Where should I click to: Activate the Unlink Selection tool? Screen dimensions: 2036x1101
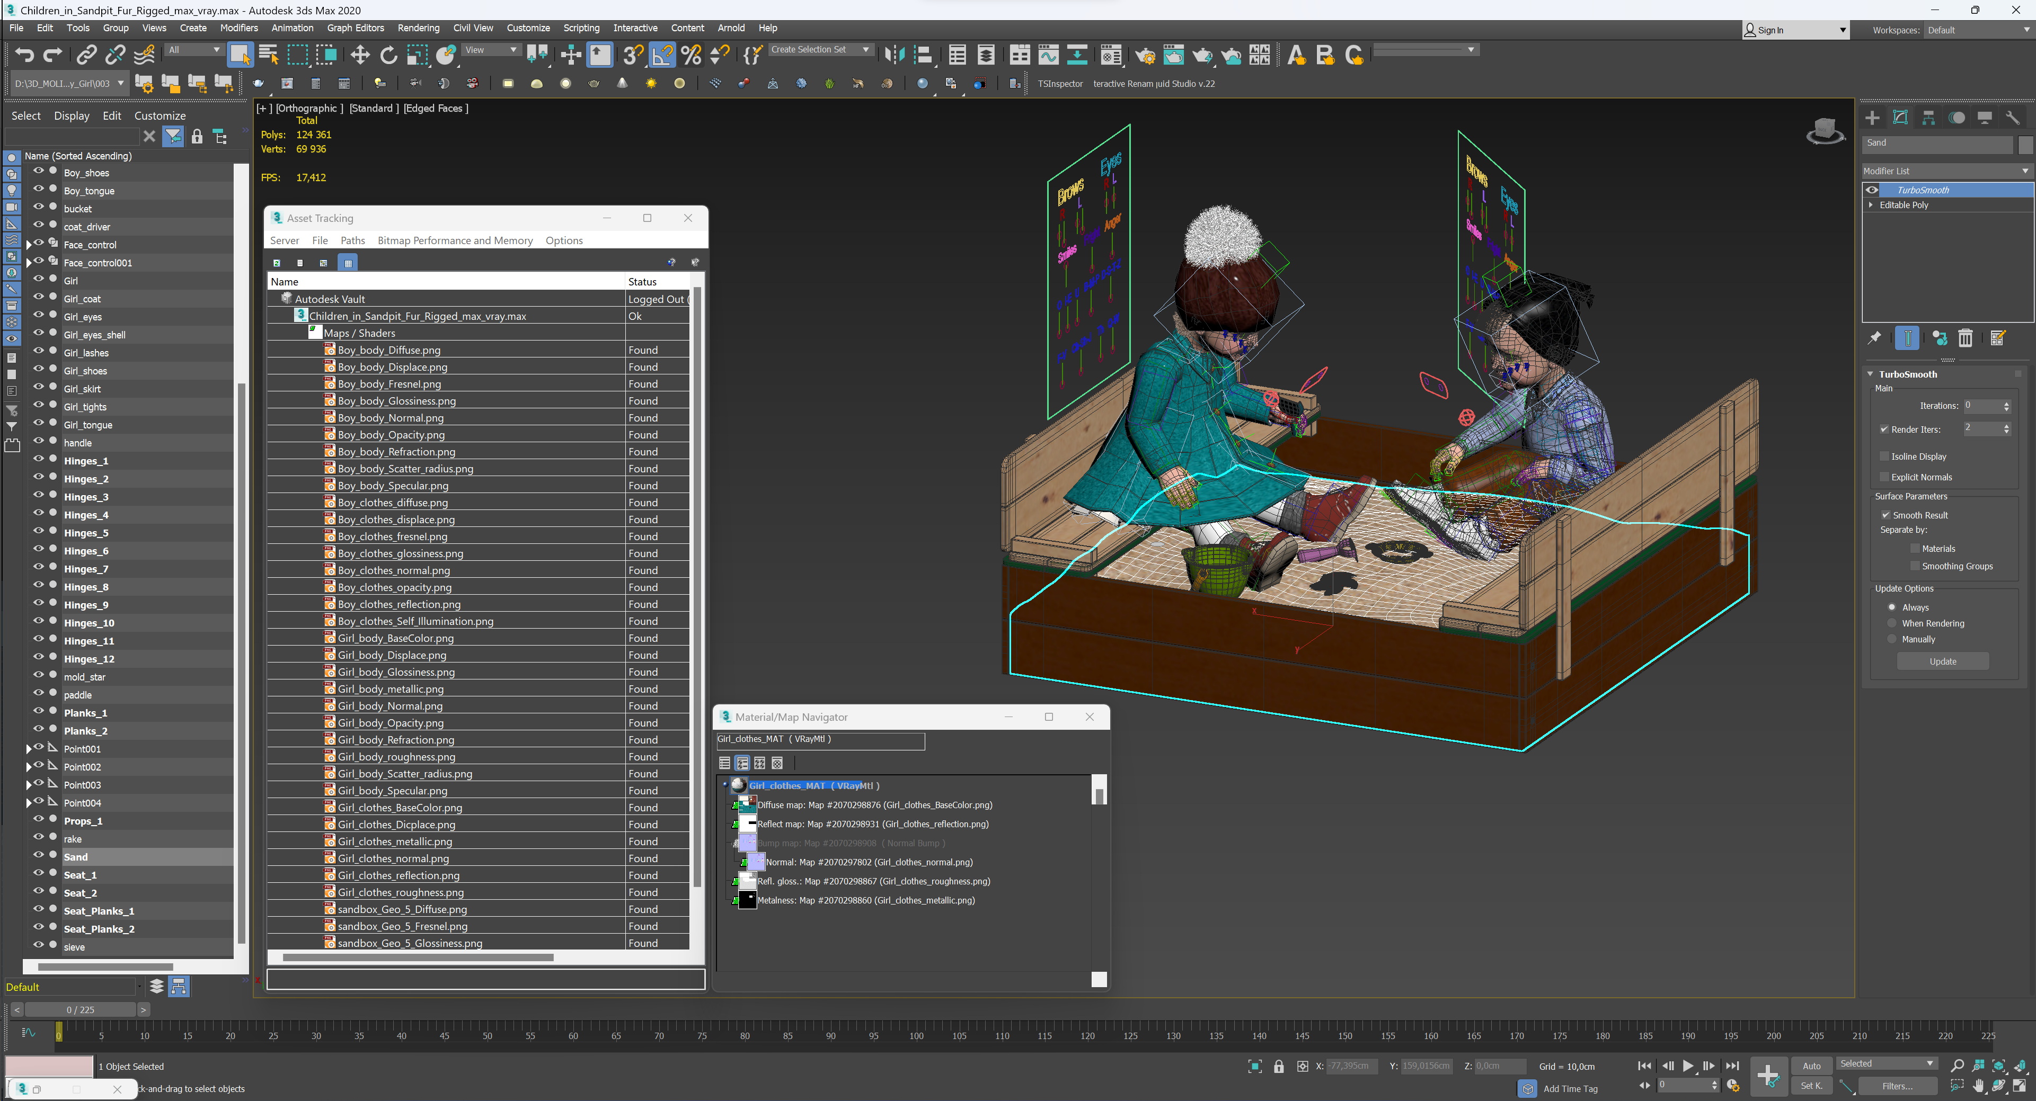coord(116,55)
